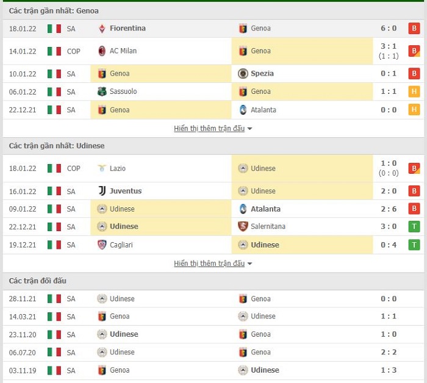Open the Genoa vs Spezia 0:1 match
Image resolution: width=427 pixels, height=383 pixels.
tap(213, 74)
